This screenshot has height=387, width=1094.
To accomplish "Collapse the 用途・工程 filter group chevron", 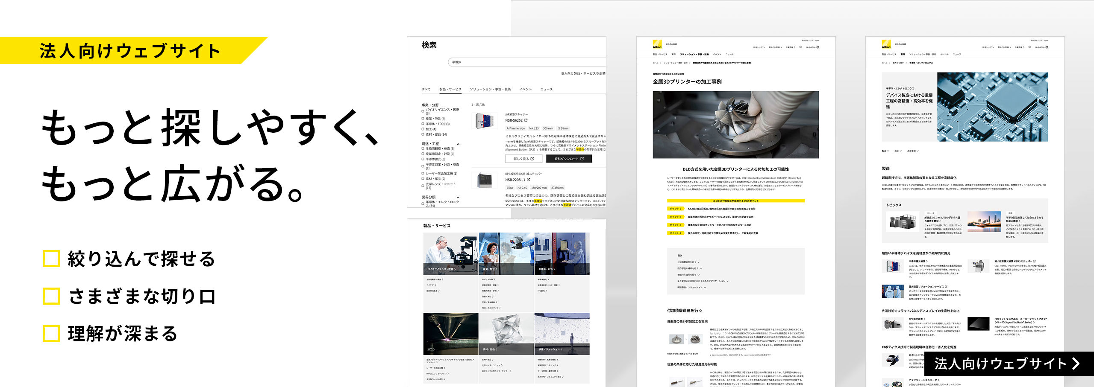I will [458, 144].
